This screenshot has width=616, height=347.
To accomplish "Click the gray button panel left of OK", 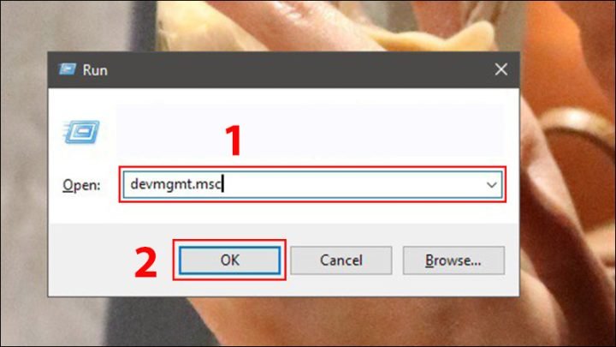I will pyautogui.click(x=110, y=260).
